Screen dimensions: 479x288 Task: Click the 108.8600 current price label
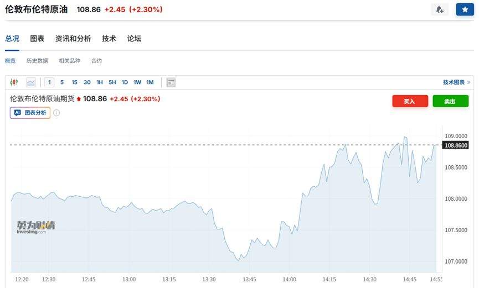pyautogui.click(x=455, y=145)
